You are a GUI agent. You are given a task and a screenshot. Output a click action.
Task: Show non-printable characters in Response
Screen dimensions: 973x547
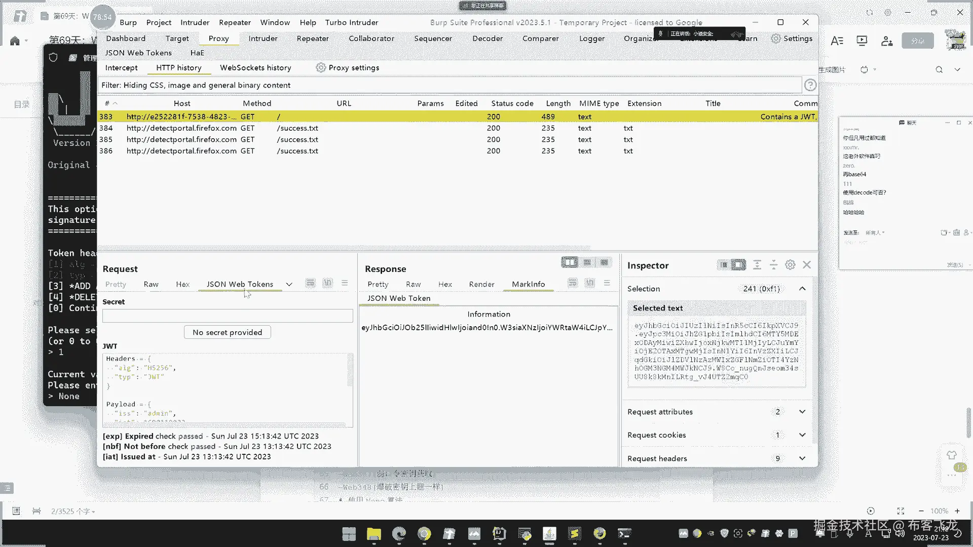590,284
